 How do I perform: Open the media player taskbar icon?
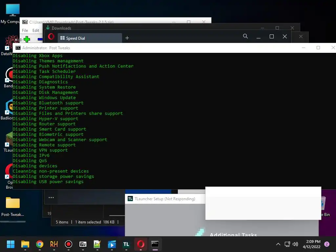pos(112,244)
